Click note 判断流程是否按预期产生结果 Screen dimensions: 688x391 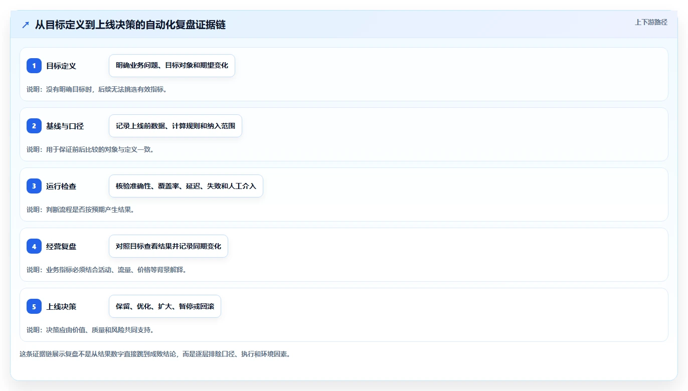tap(80, 210)
